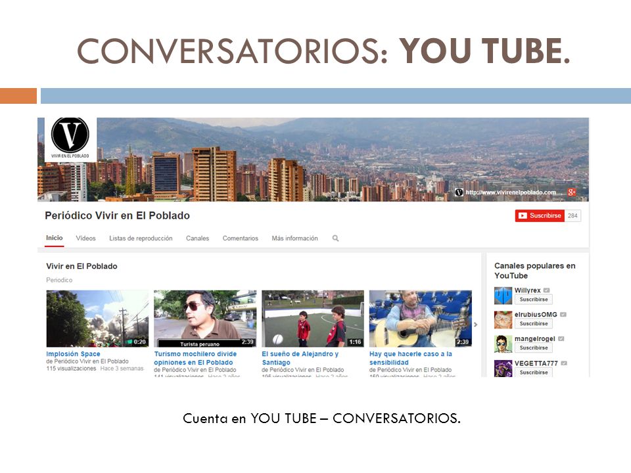Open vivirenelpoblado.com website link
Image resolution: width=631 pixels, height=473 pixels.
(511, 192)
